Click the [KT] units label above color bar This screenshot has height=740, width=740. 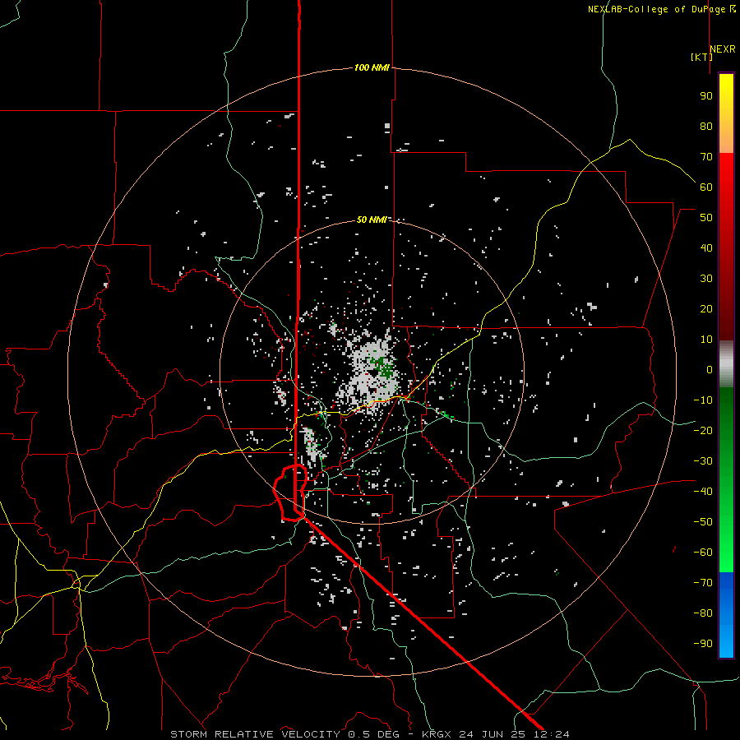tap(702, 57)
